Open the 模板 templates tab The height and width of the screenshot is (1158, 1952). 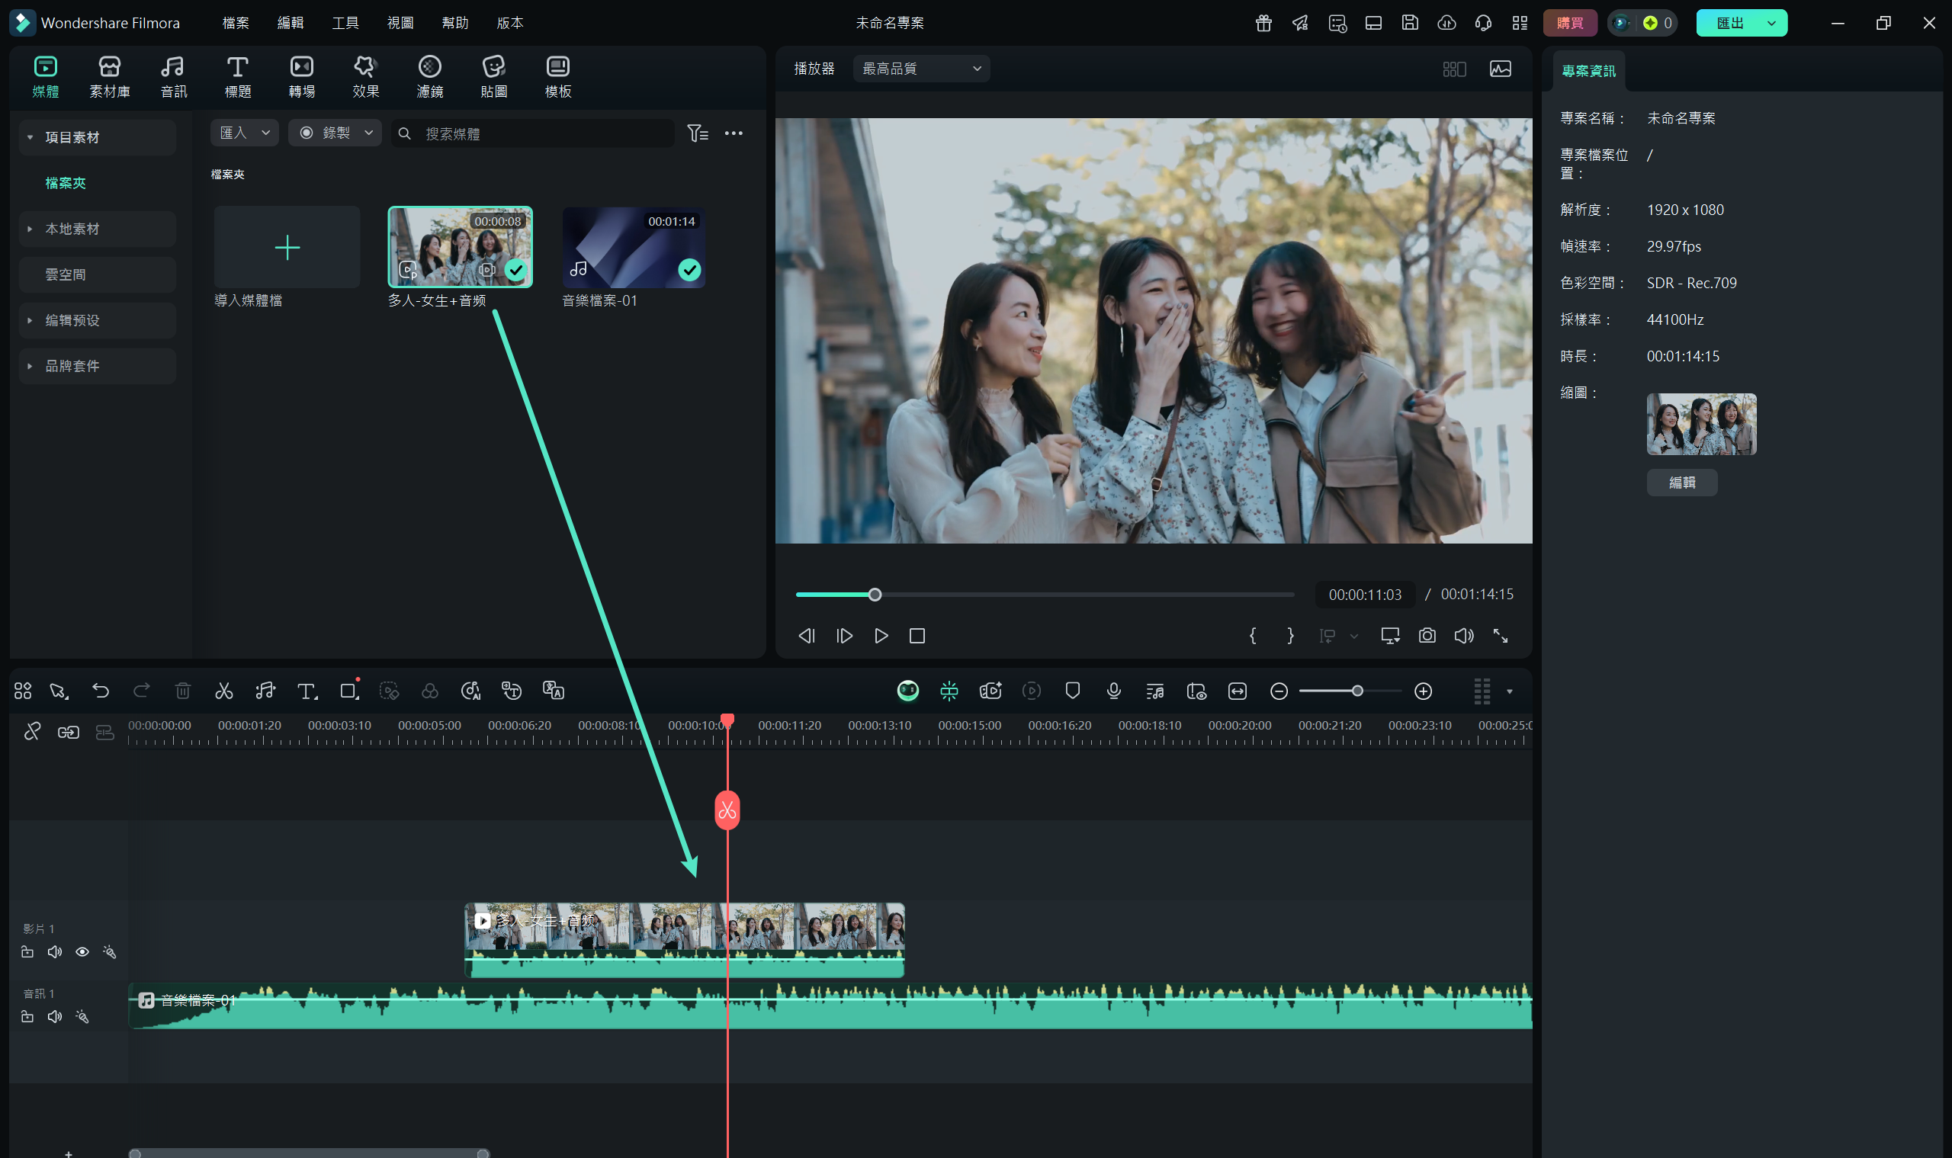point(557,76)
